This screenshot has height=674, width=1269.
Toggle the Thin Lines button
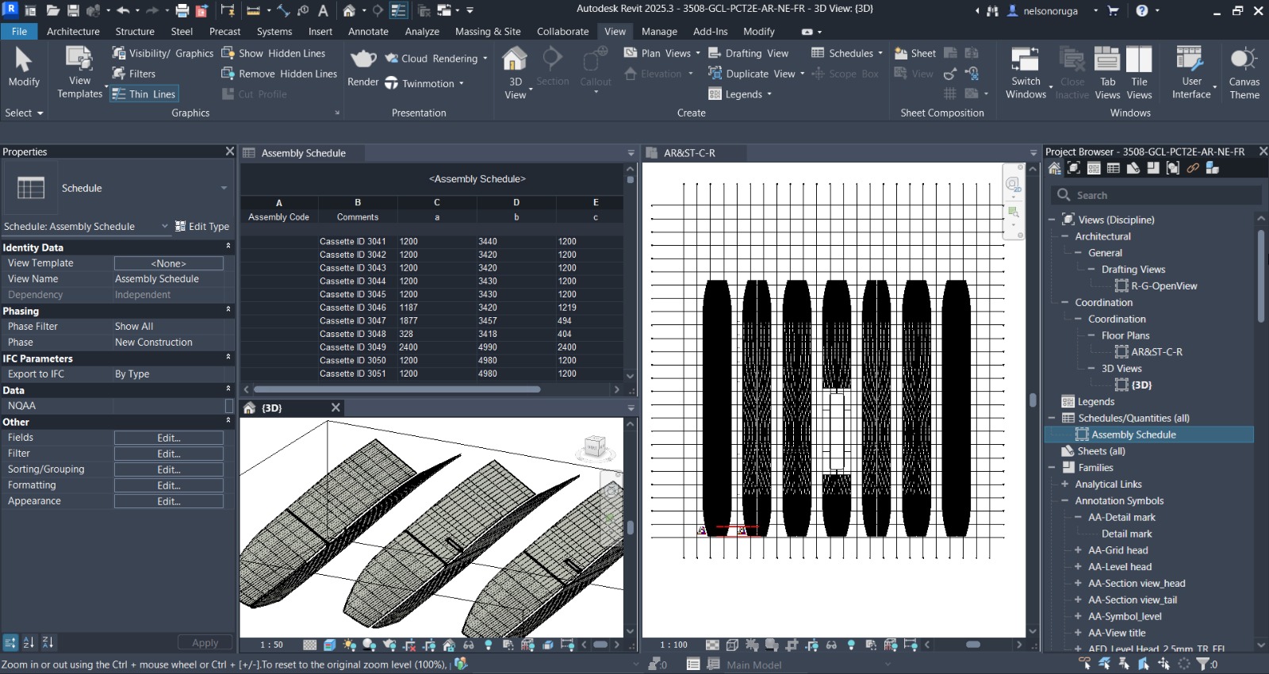tap(144, 94)
